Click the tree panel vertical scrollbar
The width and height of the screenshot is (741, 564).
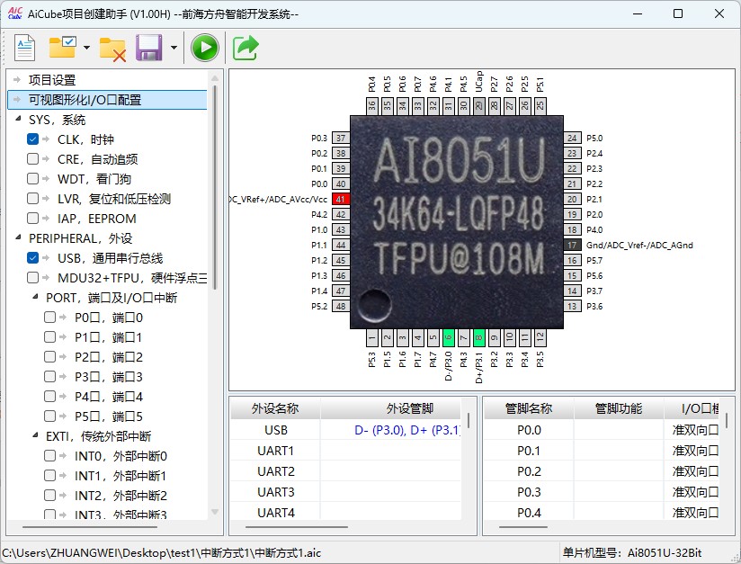pyautogui.click(x=215, y=187)
